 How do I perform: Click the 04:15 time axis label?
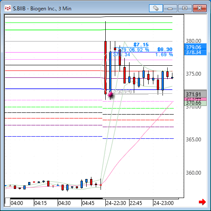pos(41,203)
